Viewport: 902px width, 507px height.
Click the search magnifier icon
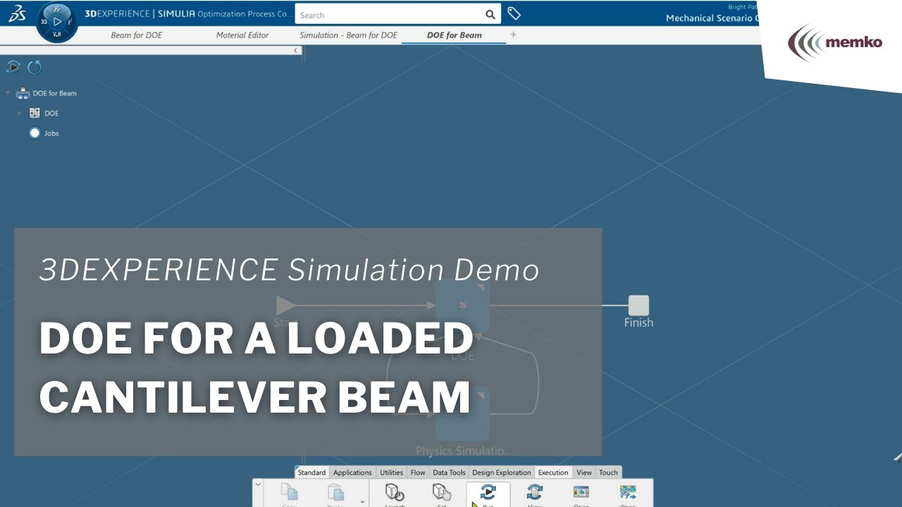coord(490,15)
